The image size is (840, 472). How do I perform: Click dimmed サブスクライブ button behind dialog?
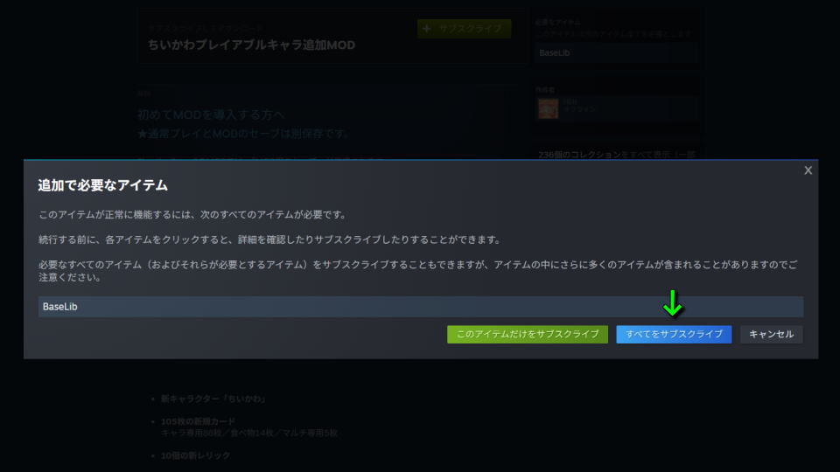click(x=464, y=28)
